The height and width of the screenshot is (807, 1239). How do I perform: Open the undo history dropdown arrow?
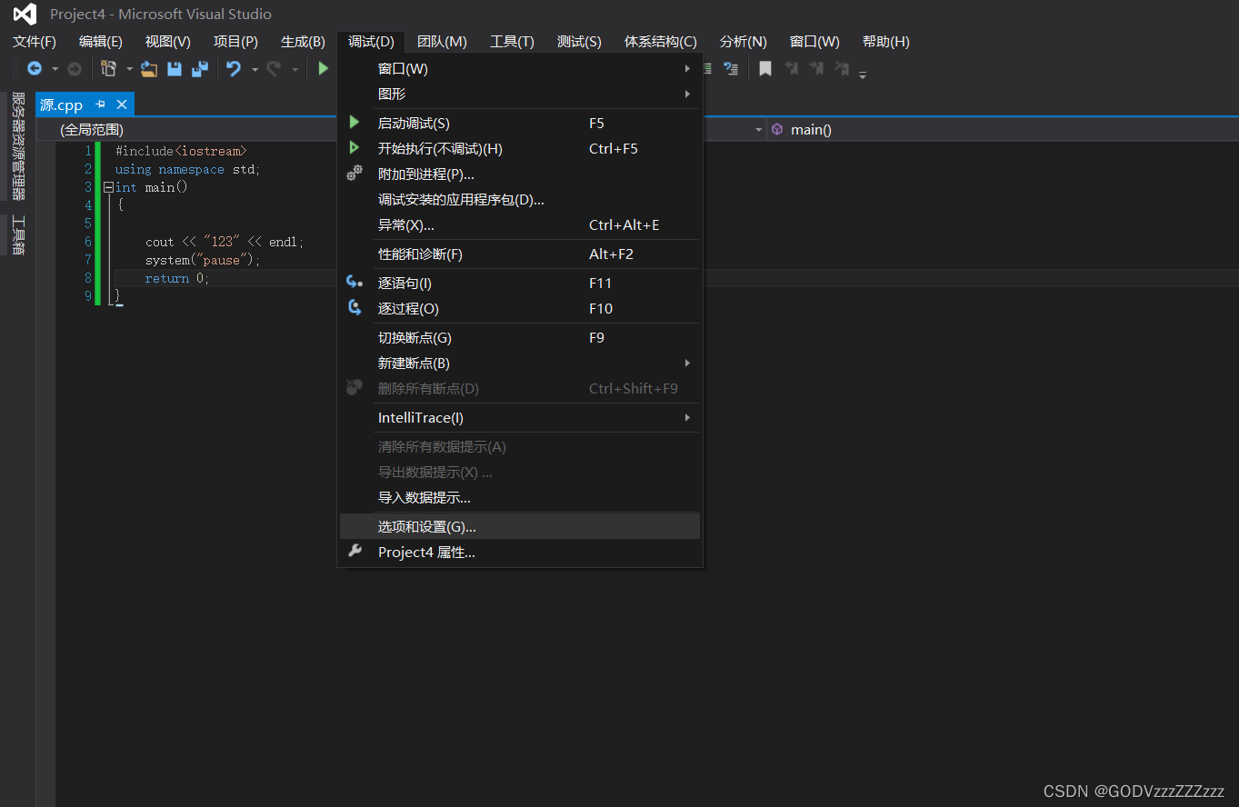pos(255,69)
